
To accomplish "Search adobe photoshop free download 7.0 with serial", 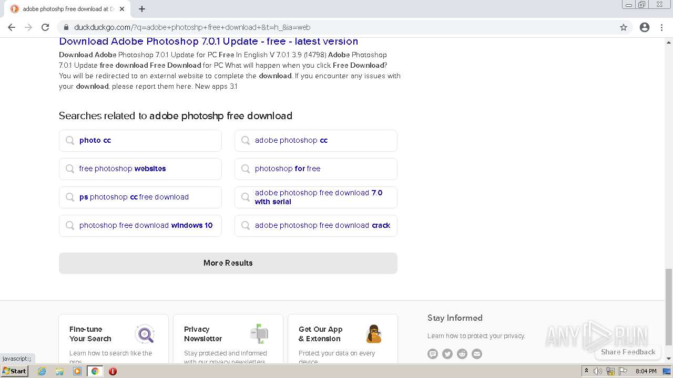I will pos(316,197).
